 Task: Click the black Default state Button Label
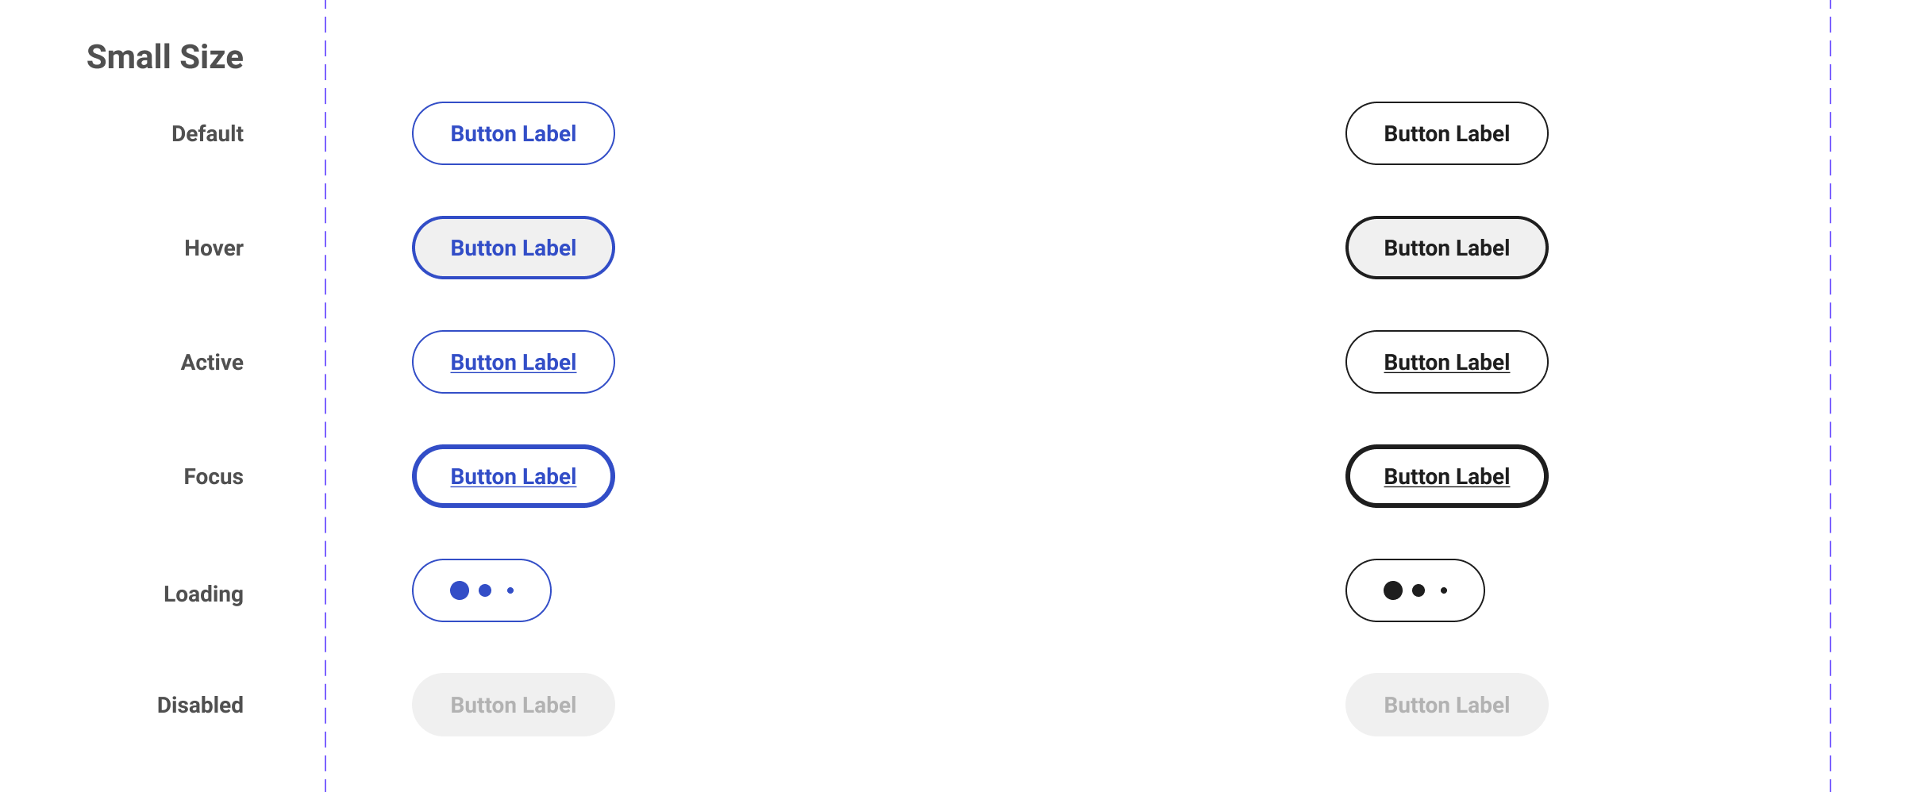coord(1446,133)
